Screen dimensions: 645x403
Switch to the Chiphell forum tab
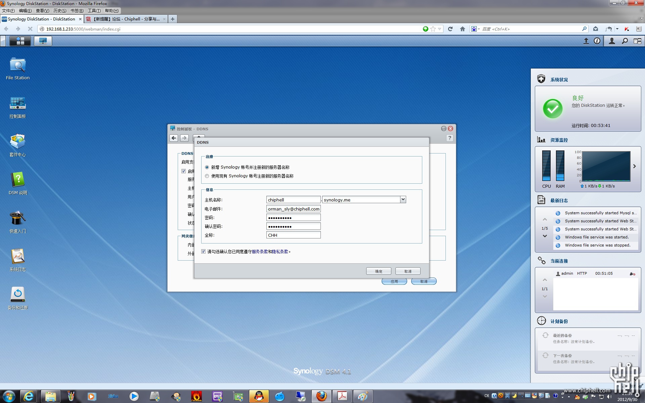tap(126, 19)
